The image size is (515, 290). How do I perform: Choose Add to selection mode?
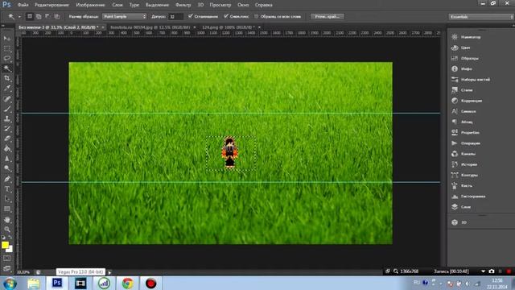(39, 16)
